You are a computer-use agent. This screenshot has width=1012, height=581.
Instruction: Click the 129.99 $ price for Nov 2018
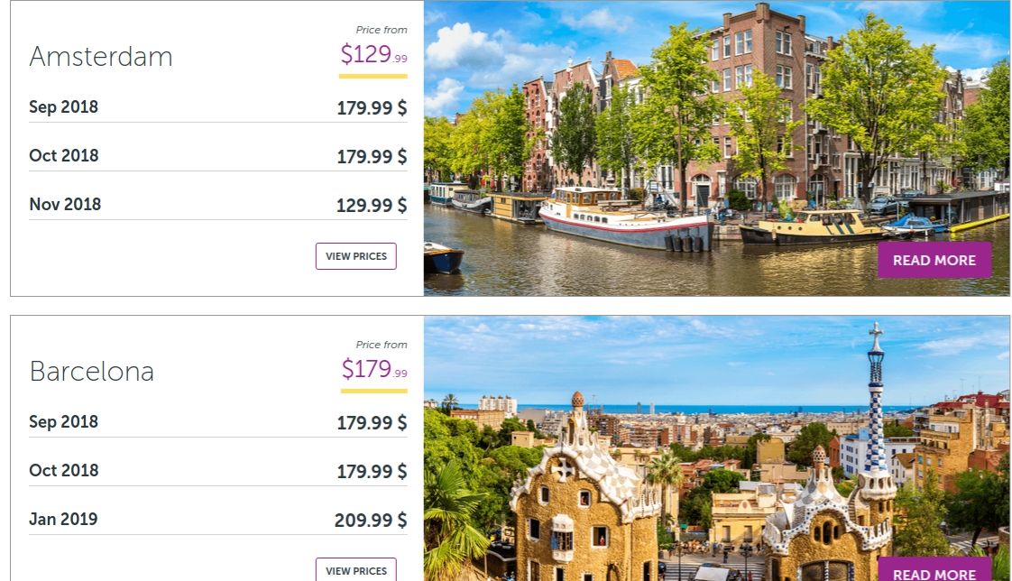(x=372, y=206)
